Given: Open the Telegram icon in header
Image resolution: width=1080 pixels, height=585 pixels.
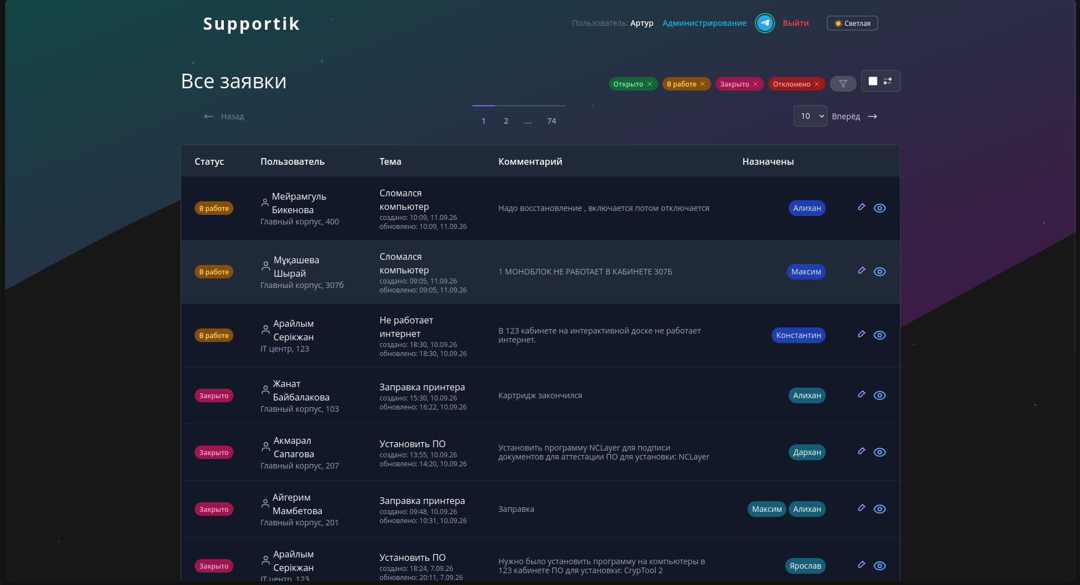Looking at the screenshot, I should pyautogui.click(x=764, y=23).
